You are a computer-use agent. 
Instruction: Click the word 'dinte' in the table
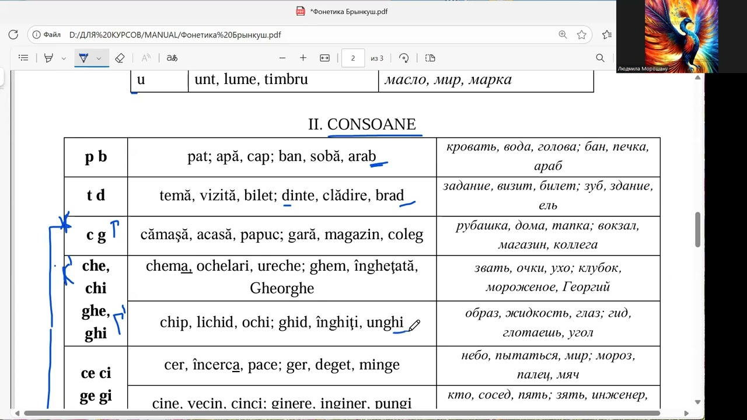tap(298, 195)
